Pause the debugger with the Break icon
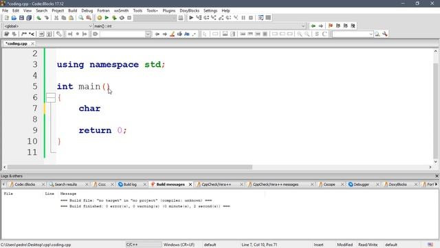 point(243,18)
